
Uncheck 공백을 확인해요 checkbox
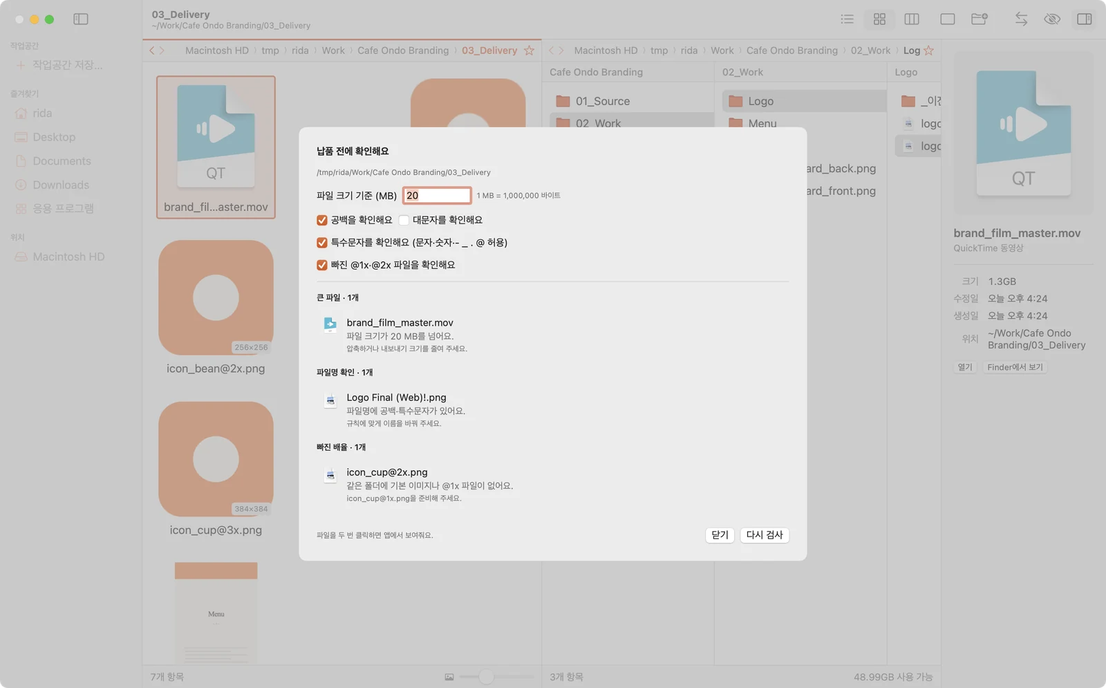pyautogui.click(x=321, y=220)
